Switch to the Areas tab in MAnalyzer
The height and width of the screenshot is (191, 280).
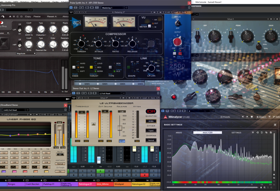click(178, 133)
